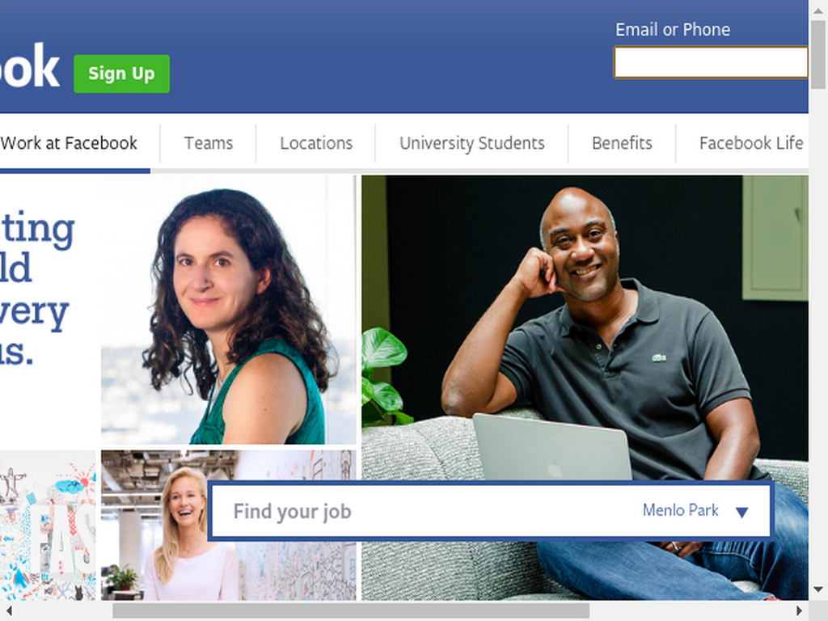Focus the Email or Phone input field

(711, 62)
